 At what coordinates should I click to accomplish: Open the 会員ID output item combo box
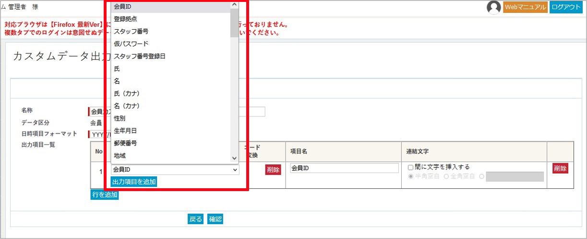coord(175,170)
